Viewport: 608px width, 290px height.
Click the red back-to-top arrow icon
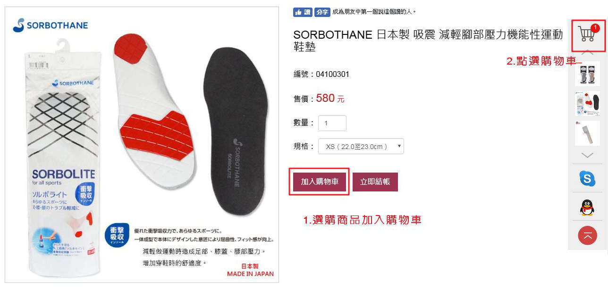pos(587,236)
